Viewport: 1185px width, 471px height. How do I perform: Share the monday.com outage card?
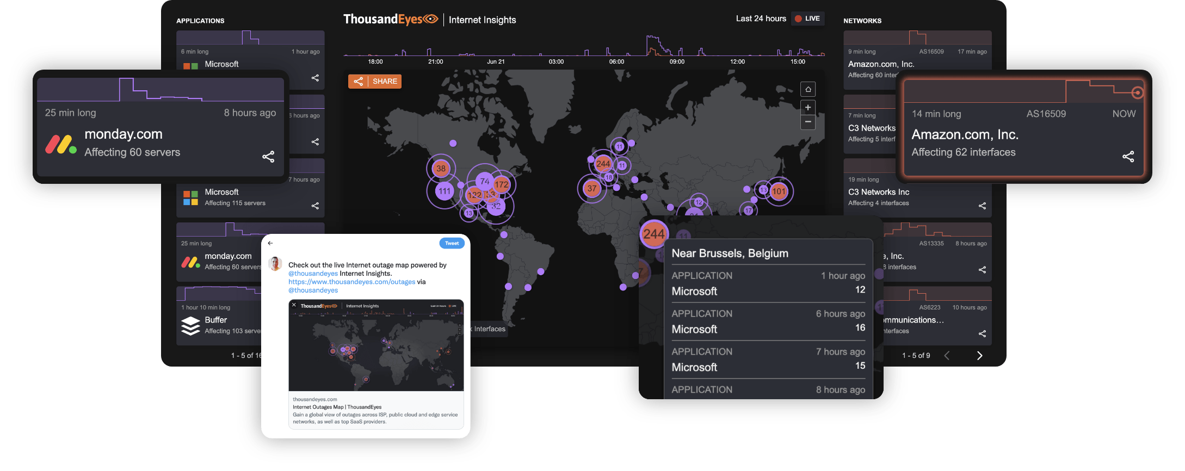pyautogui.click(x=268, y=157)
